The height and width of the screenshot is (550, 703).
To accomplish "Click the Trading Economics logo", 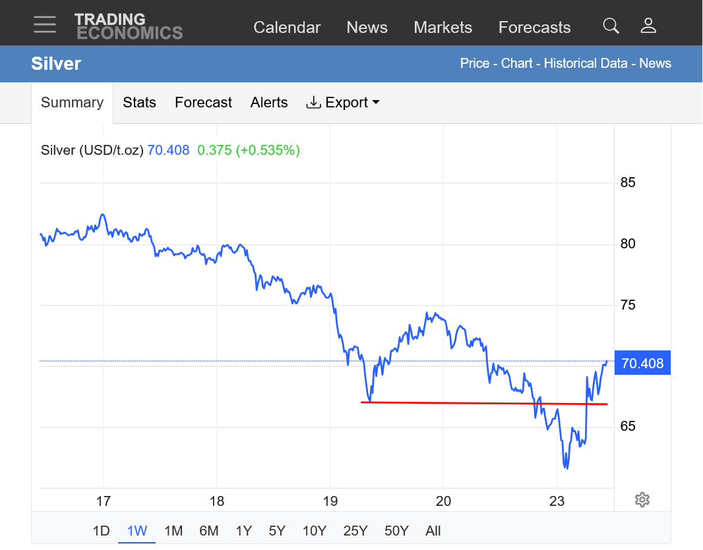I will coord(129,26).
